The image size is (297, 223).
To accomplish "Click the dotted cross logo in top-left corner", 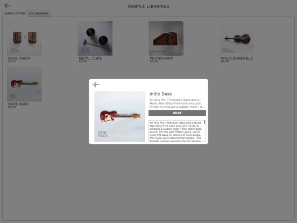I will coord(7,6).
